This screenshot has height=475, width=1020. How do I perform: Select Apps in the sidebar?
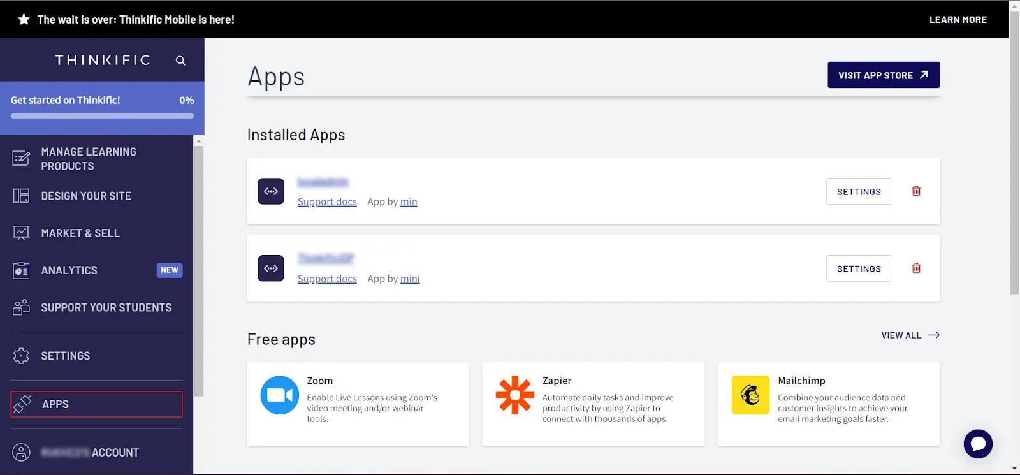click(97, 404)
